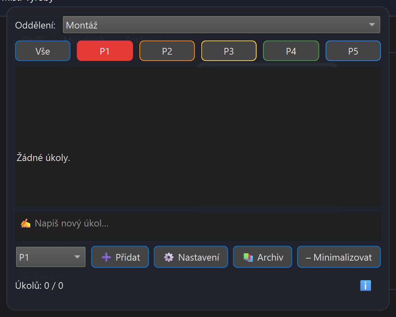The image size is (396, 317).
Task: Focus the 'Napiš nový úkol...' input field
Action: point(204,224)
